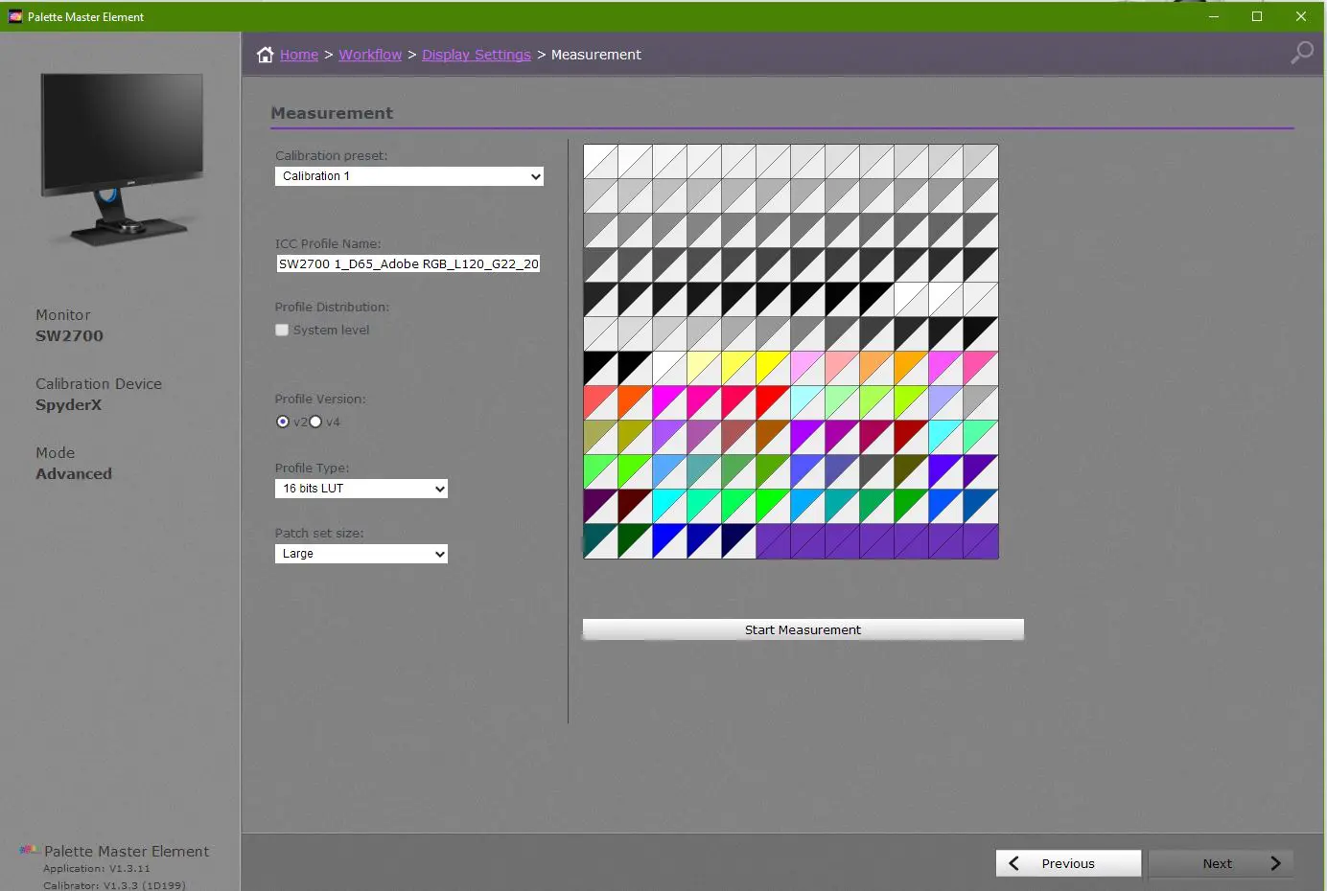Image resolution: width=1327 pixels, height=891 pixels.
Task: Click the Palette Master Element logo at bottom-left
Action: click(x=30, y=851)
